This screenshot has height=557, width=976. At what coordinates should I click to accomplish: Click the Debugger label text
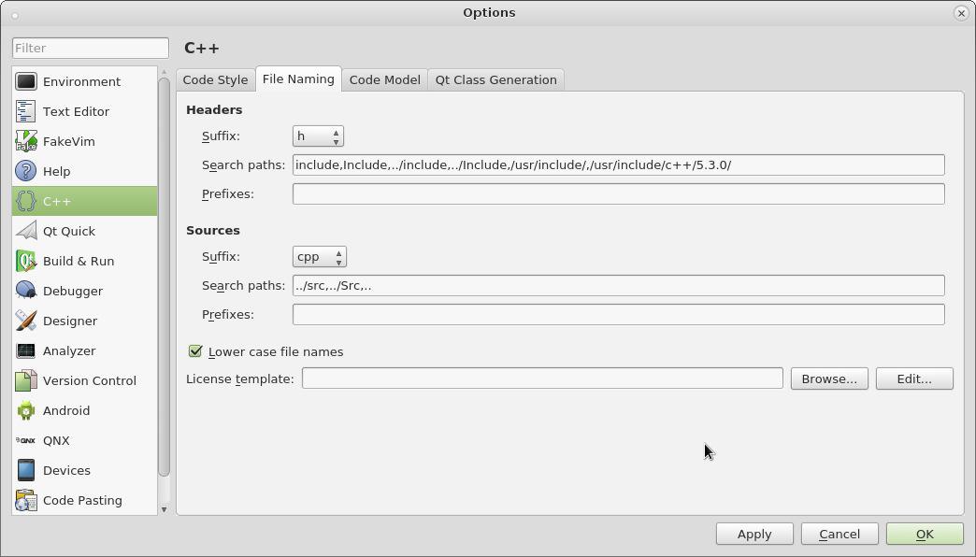73,291
